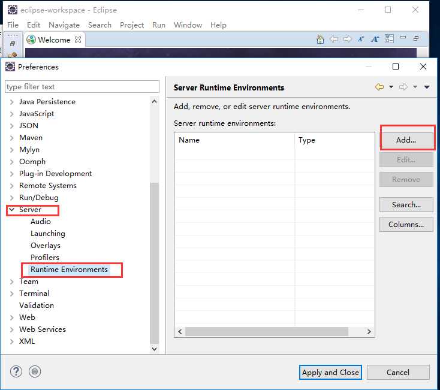
Task: Expand the Team node
Action: (x=12, y=282)
